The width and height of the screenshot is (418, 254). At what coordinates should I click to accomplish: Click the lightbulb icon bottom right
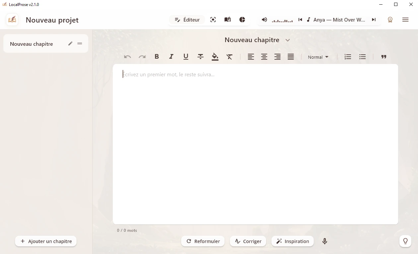(x=405, y=241)
